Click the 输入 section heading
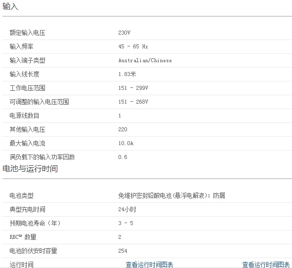The height and width of the screenshot is (268, 292). pyautogui.click(x=10, y=6)
